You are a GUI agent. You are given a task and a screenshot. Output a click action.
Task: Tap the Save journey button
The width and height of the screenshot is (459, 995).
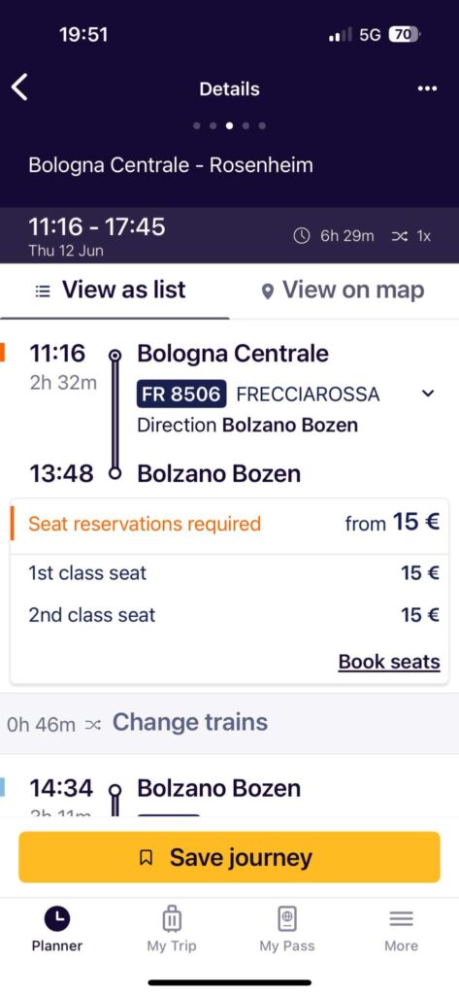pyautogui.click(x=229, y=857)
